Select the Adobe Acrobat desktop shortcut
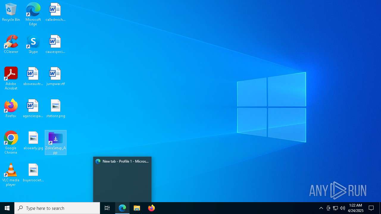 [11, 78]
